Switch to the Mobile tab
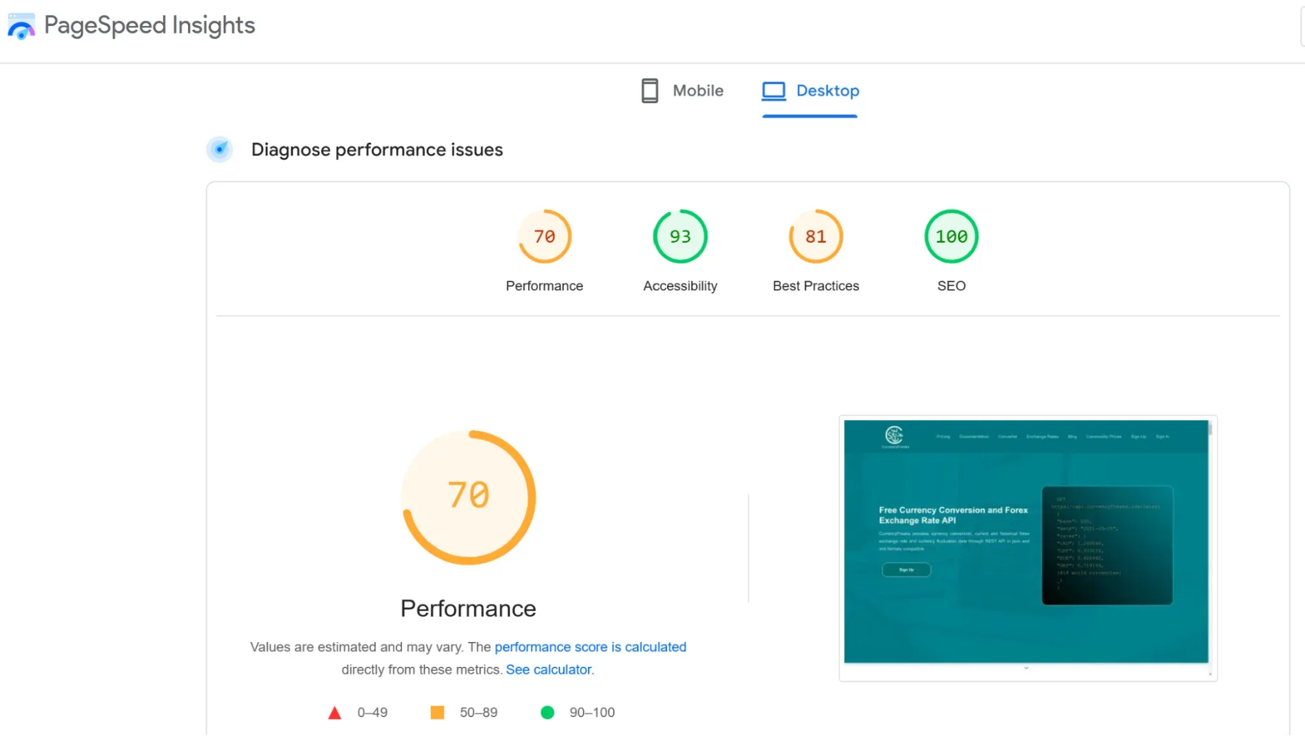The image size is (1305, 736). [682, 91]
